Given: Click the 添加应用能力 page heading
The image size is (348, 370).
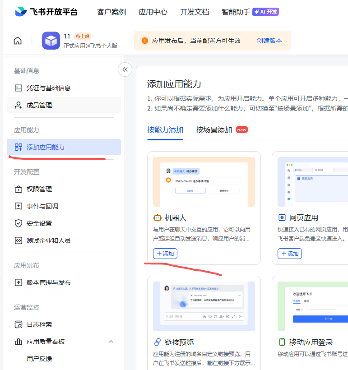Looking at the screenshot, I should [174, 84].
